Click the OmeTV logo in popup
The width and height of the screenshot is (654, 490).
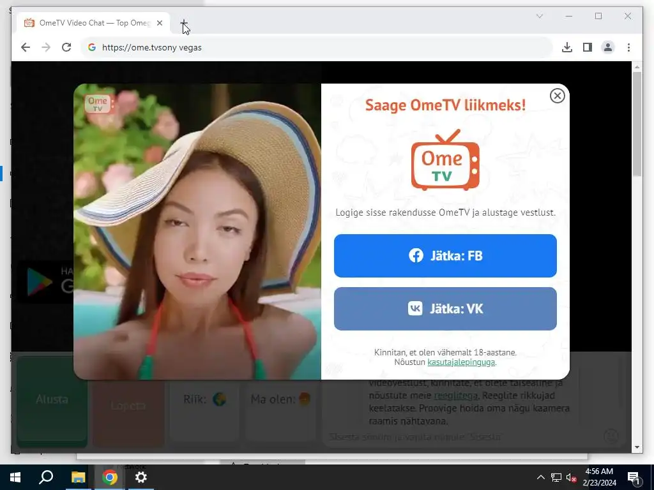point(445,160)
